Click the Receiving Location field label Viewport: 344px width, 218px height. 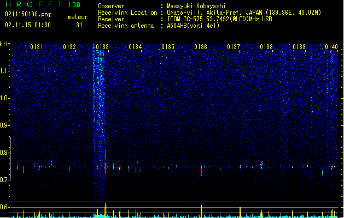127,13
